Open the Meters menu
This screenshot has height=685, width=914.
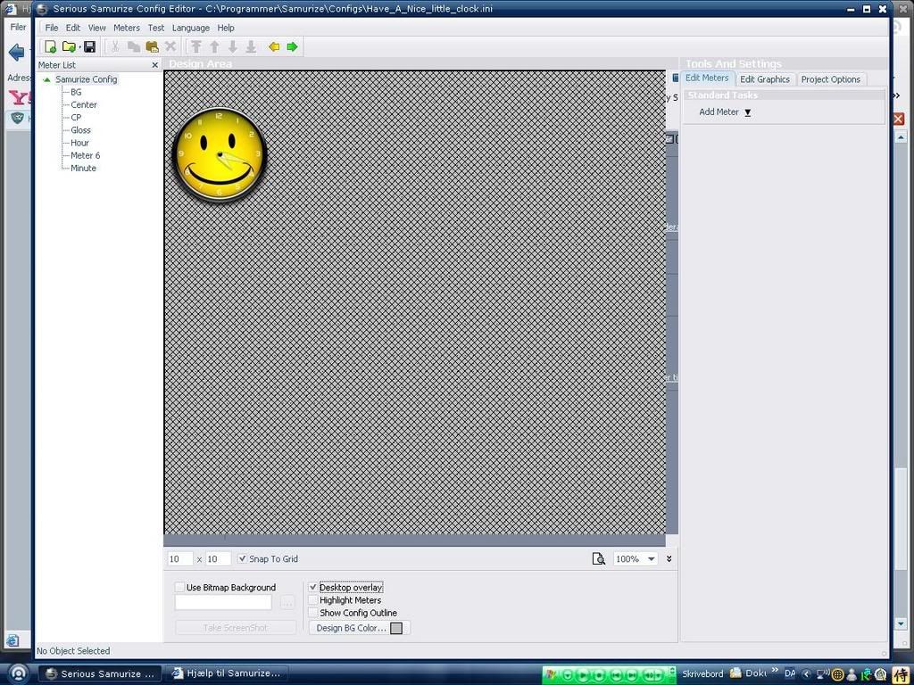point(127,28)
